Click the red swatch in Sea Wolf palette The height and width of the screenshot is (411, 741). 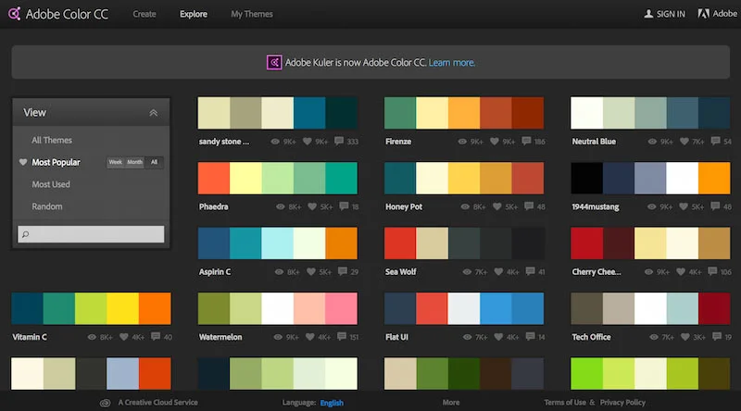point(400,243)
